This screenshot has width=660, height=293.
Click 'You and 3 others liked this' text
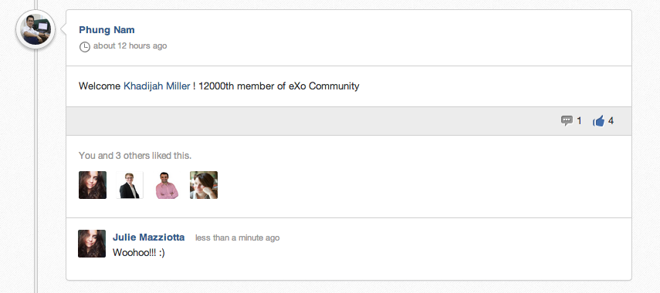pos(135,156)
